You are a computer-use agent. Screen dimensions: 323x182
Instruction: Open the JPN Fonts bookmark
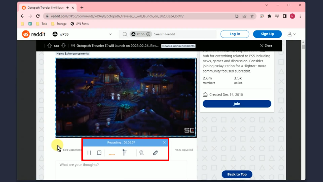pyautogui.click(x=79, y=24)
